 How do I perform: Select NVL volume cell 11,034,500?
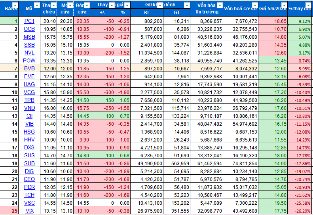click(x=147, y=53)
